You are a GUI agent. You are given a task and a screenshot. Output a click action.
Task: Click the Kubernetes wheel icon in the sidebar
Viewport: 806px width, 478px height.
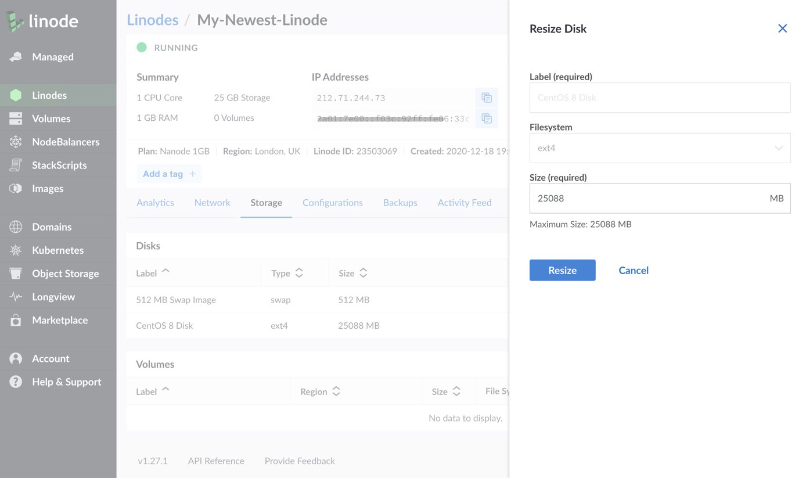click(16, 250)
